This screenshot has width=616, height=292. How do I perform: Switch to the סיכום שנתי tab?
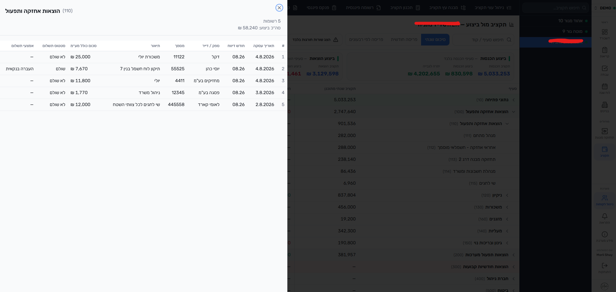(x=435, y=40)
